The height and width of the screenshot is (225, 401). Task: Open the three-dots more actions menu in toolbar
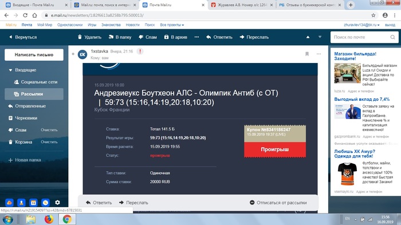coord(196,37)
